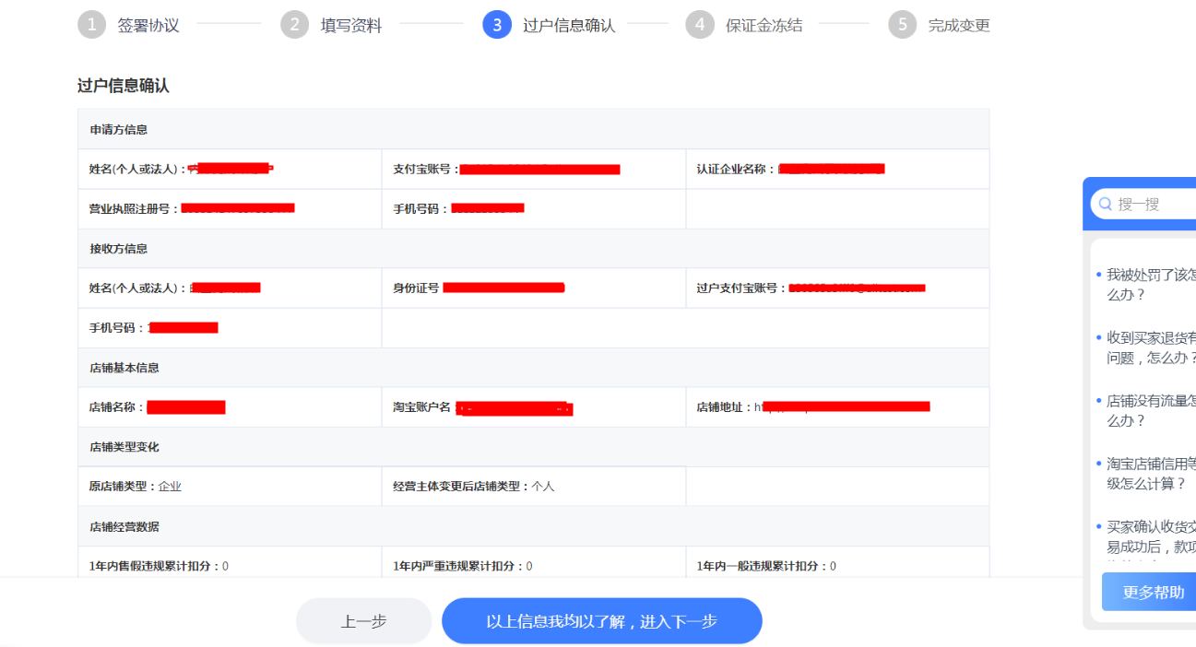The width and height of the screenshot is (1196, 647).
Task: Select the 过户信息确认 step label
Action: (x=569, y=26)
